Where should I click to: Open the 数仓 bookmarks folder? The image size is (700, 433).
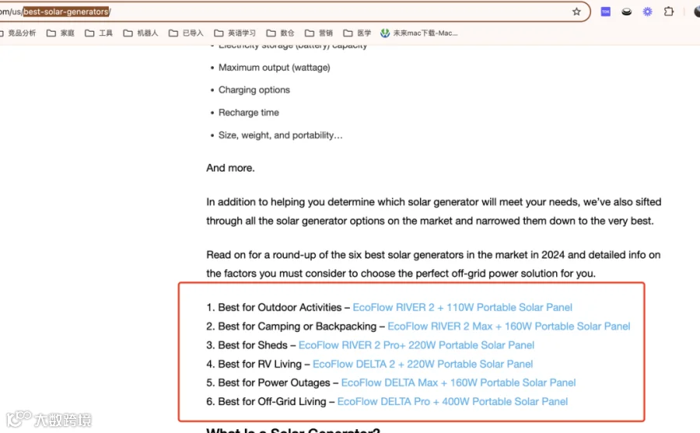tap(280, 33)
